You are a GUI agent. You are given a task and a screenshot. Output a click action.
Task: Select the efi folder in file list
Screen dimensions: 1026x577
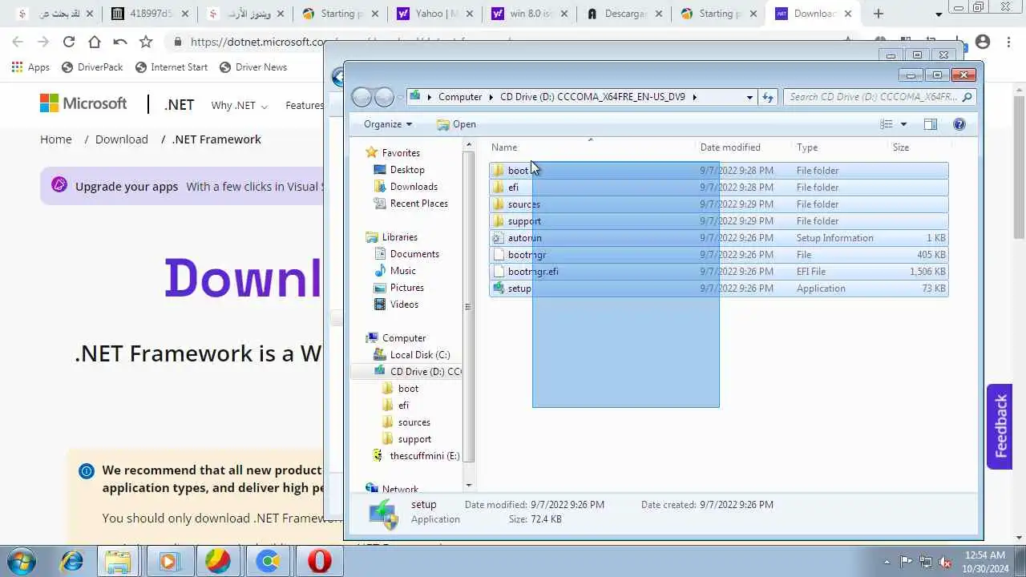coord(718,188)
